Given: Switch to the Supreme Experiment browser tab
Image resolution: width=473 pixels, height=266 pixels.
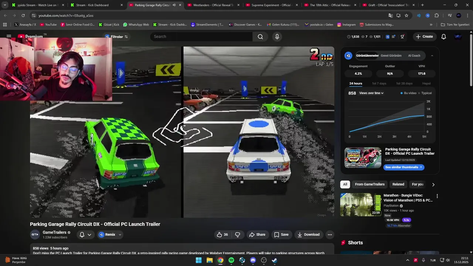Looking at the screenshot, I should pos(271,5).
